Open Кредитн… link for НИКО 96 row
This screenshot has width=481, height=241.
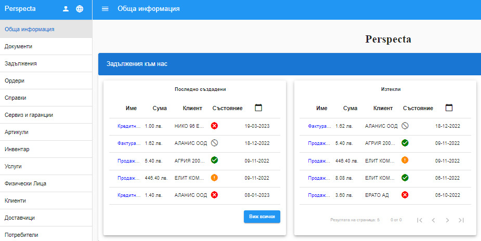[129, 126]
